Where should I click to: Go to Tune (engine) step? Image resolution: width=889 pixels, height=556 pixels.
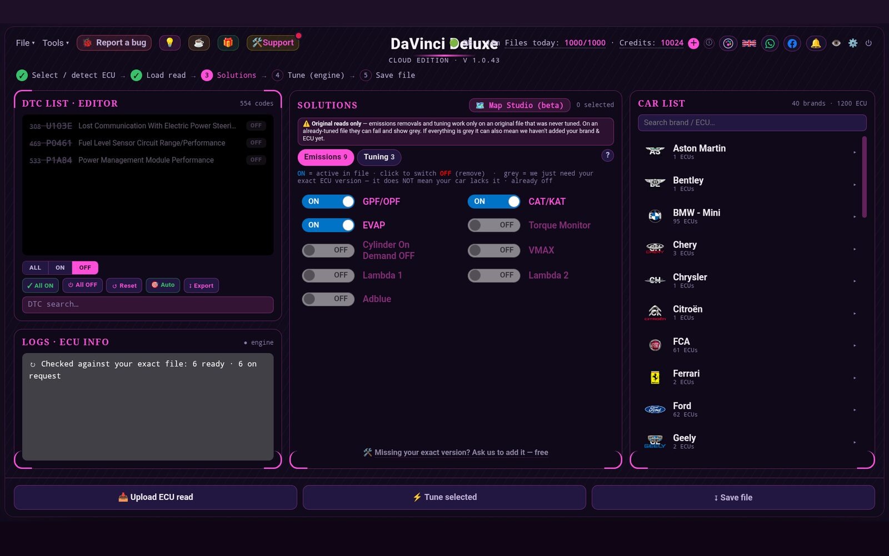(x=309, y=75)
